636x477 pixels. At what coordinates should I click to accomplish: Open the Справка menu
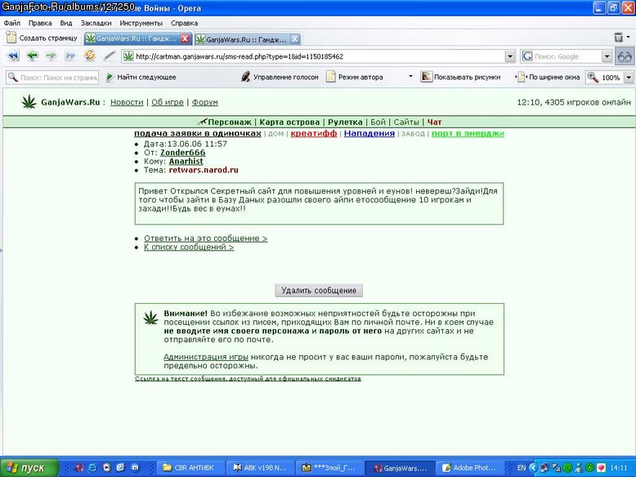184,23
